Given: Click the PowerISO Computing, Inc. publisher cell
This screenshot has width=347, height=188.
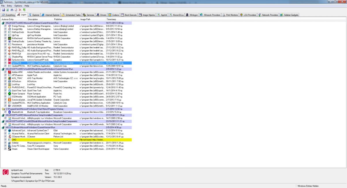Looking at the screenshot, I should point(65,87).
